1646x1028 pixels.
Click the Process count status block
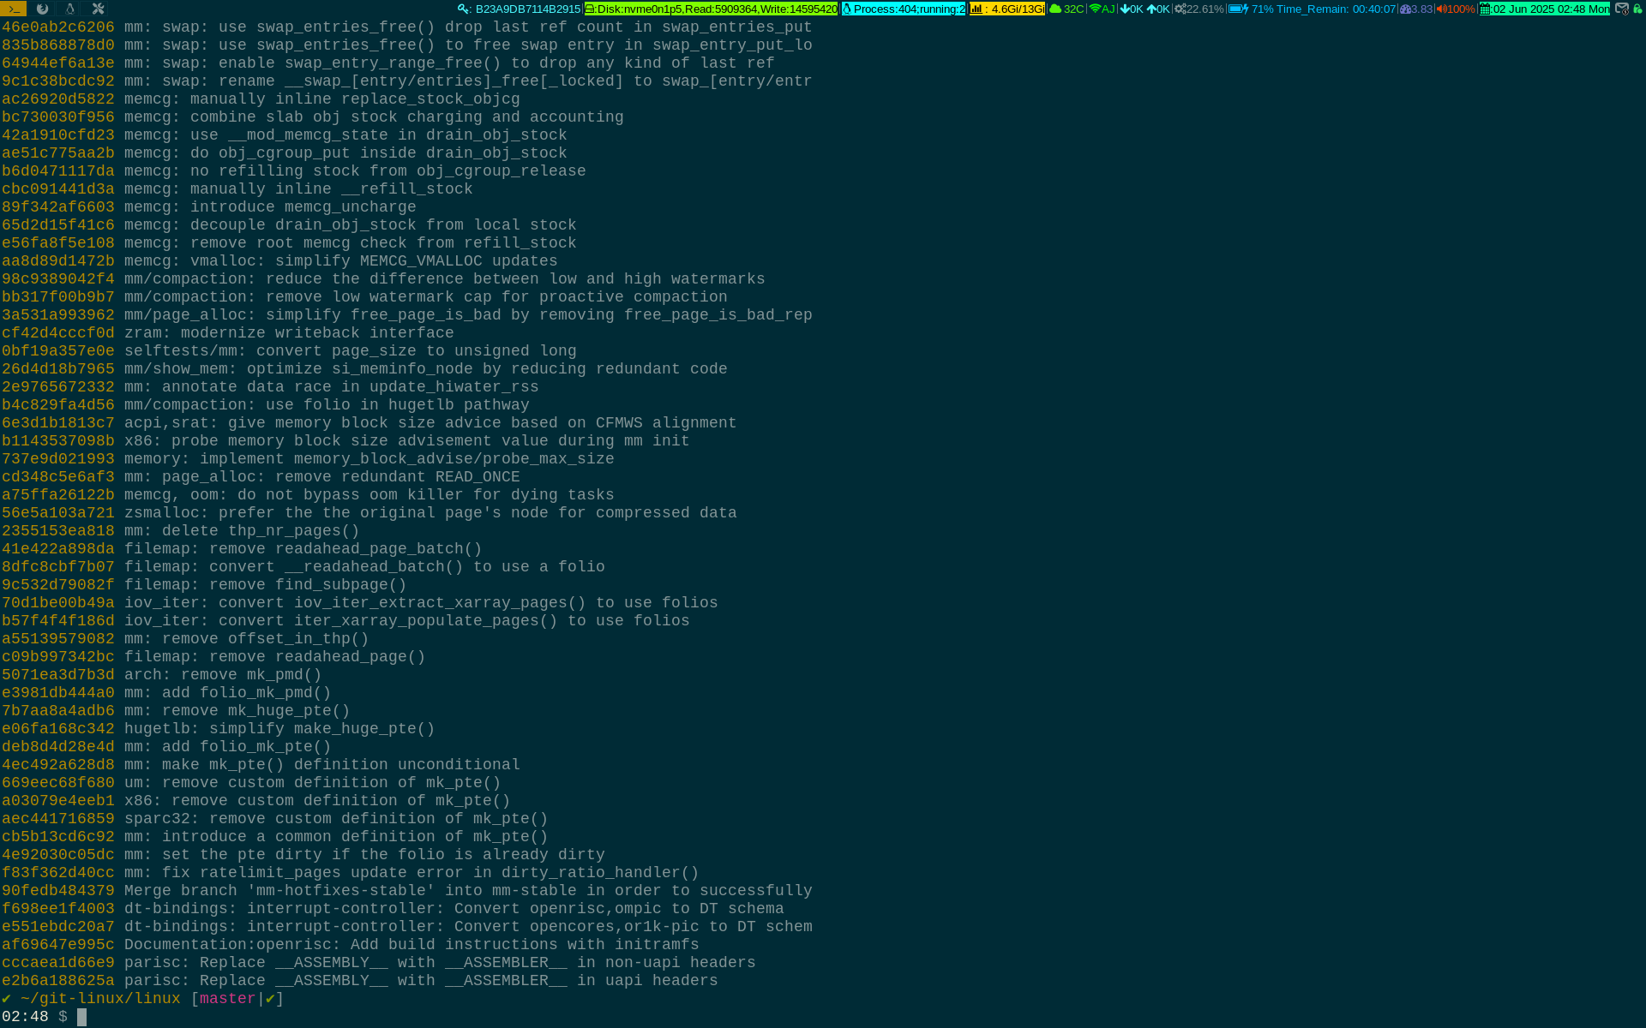(904, 9)
